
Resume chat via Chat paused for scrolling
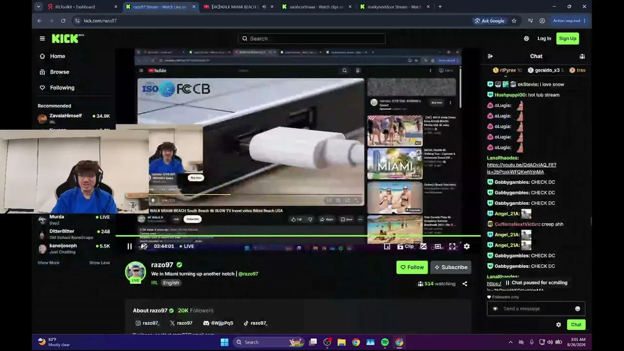pos(536,283)
